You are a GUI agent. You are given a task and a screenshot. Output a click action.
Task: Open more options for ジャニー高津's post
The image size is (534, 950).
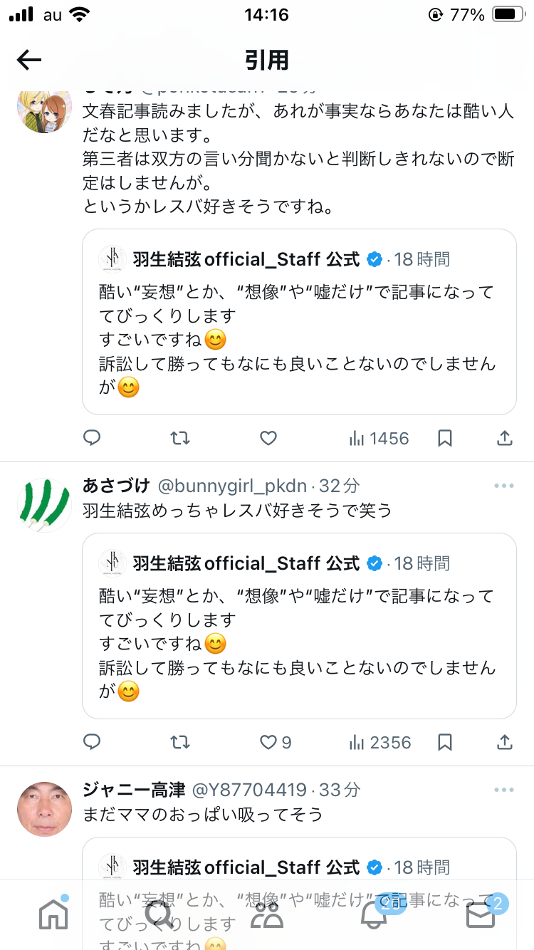pos(503,790)
